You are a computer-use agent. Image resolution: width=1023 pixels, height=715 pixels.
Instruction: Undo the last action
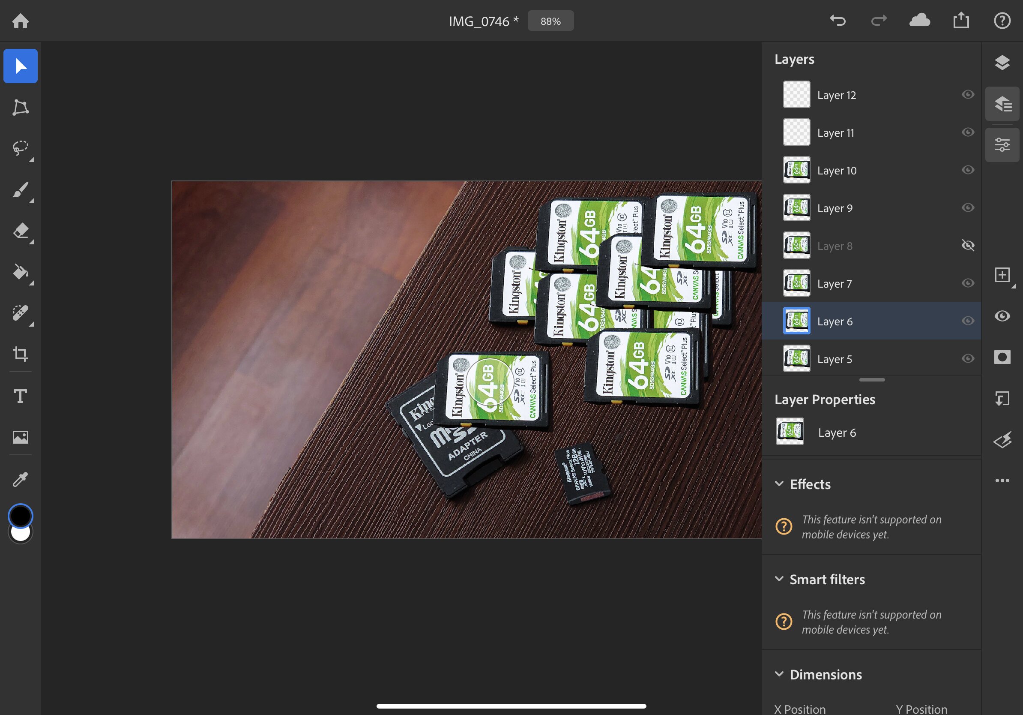[838, 21]
